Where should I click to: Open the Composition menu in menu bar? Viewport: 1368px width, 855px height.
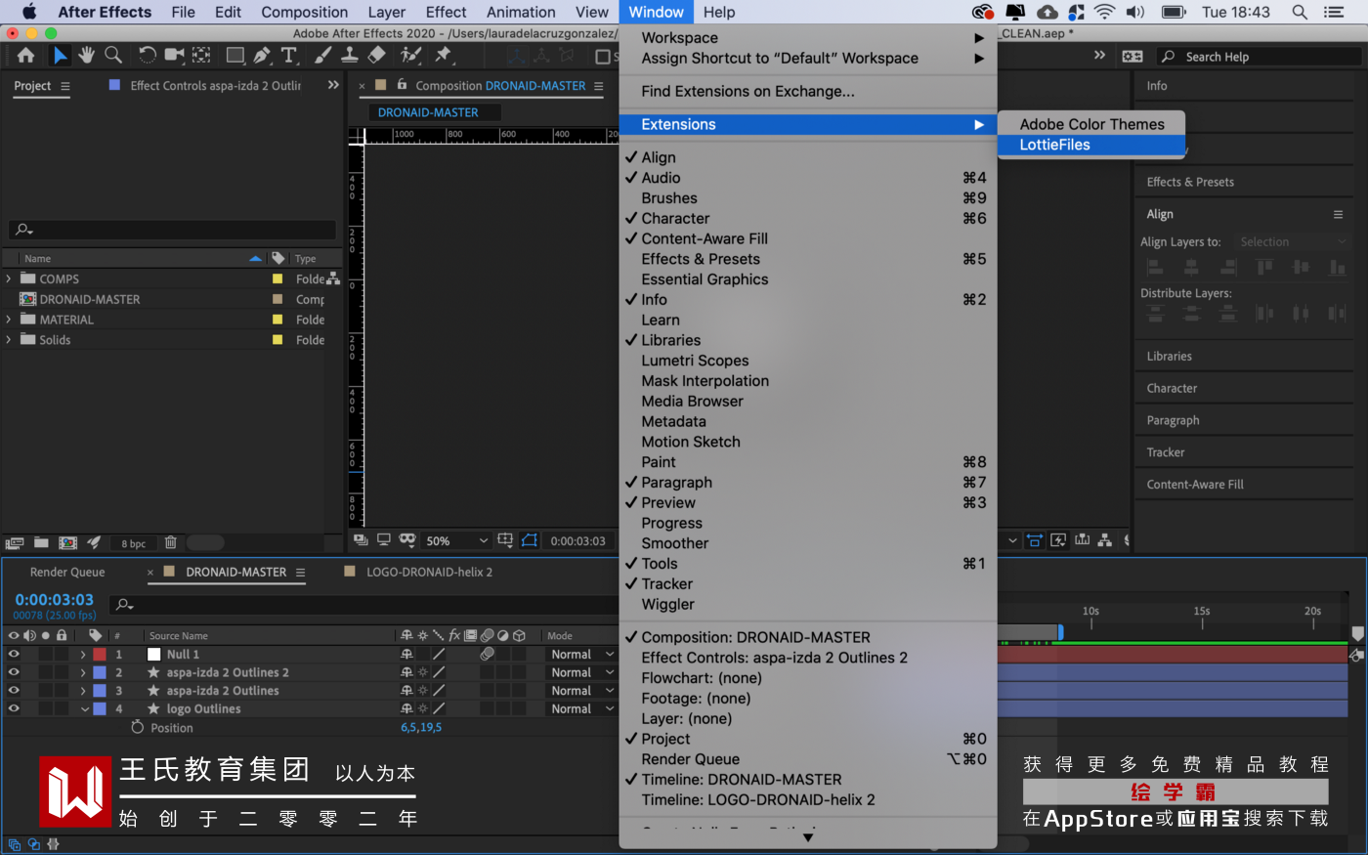(x=304, y=12)
